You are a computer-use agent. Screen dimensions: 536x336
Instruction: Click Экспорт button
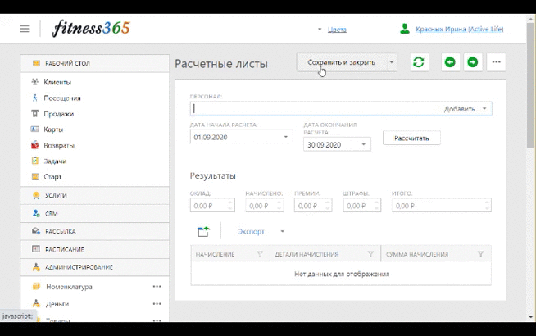(251, 231)
